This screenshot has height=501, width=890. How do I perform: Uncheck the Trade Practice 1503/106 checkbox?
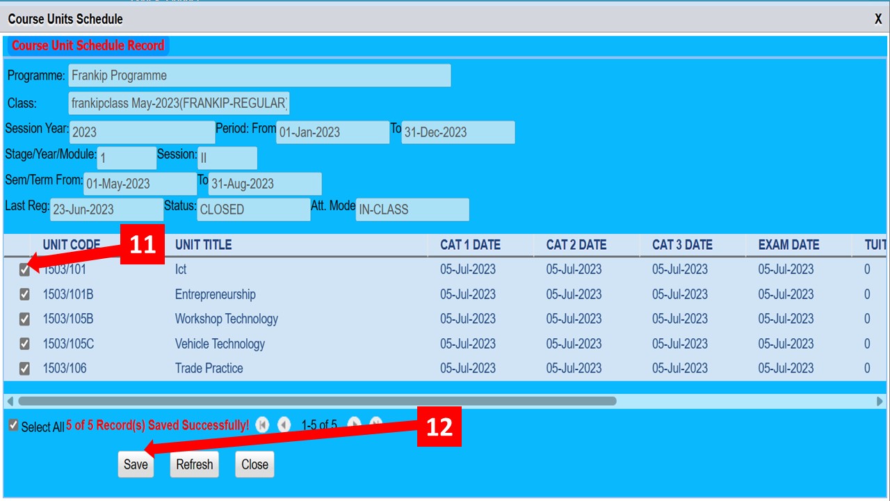24,369
